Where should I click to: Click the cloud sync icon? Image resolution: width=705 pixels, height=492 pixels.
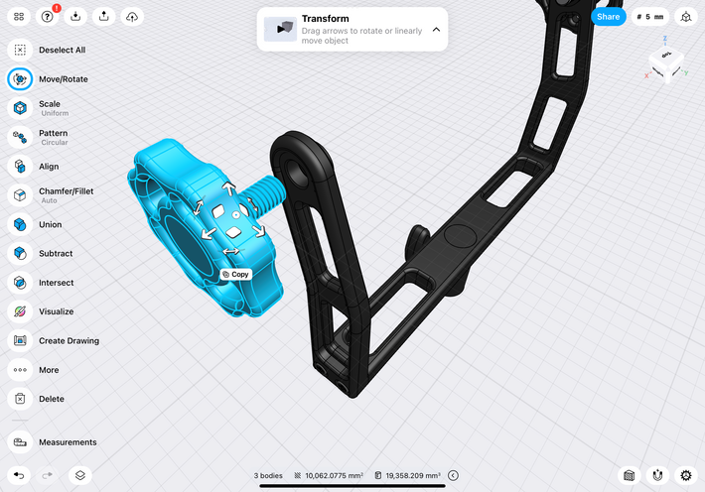tap(132, 17)
